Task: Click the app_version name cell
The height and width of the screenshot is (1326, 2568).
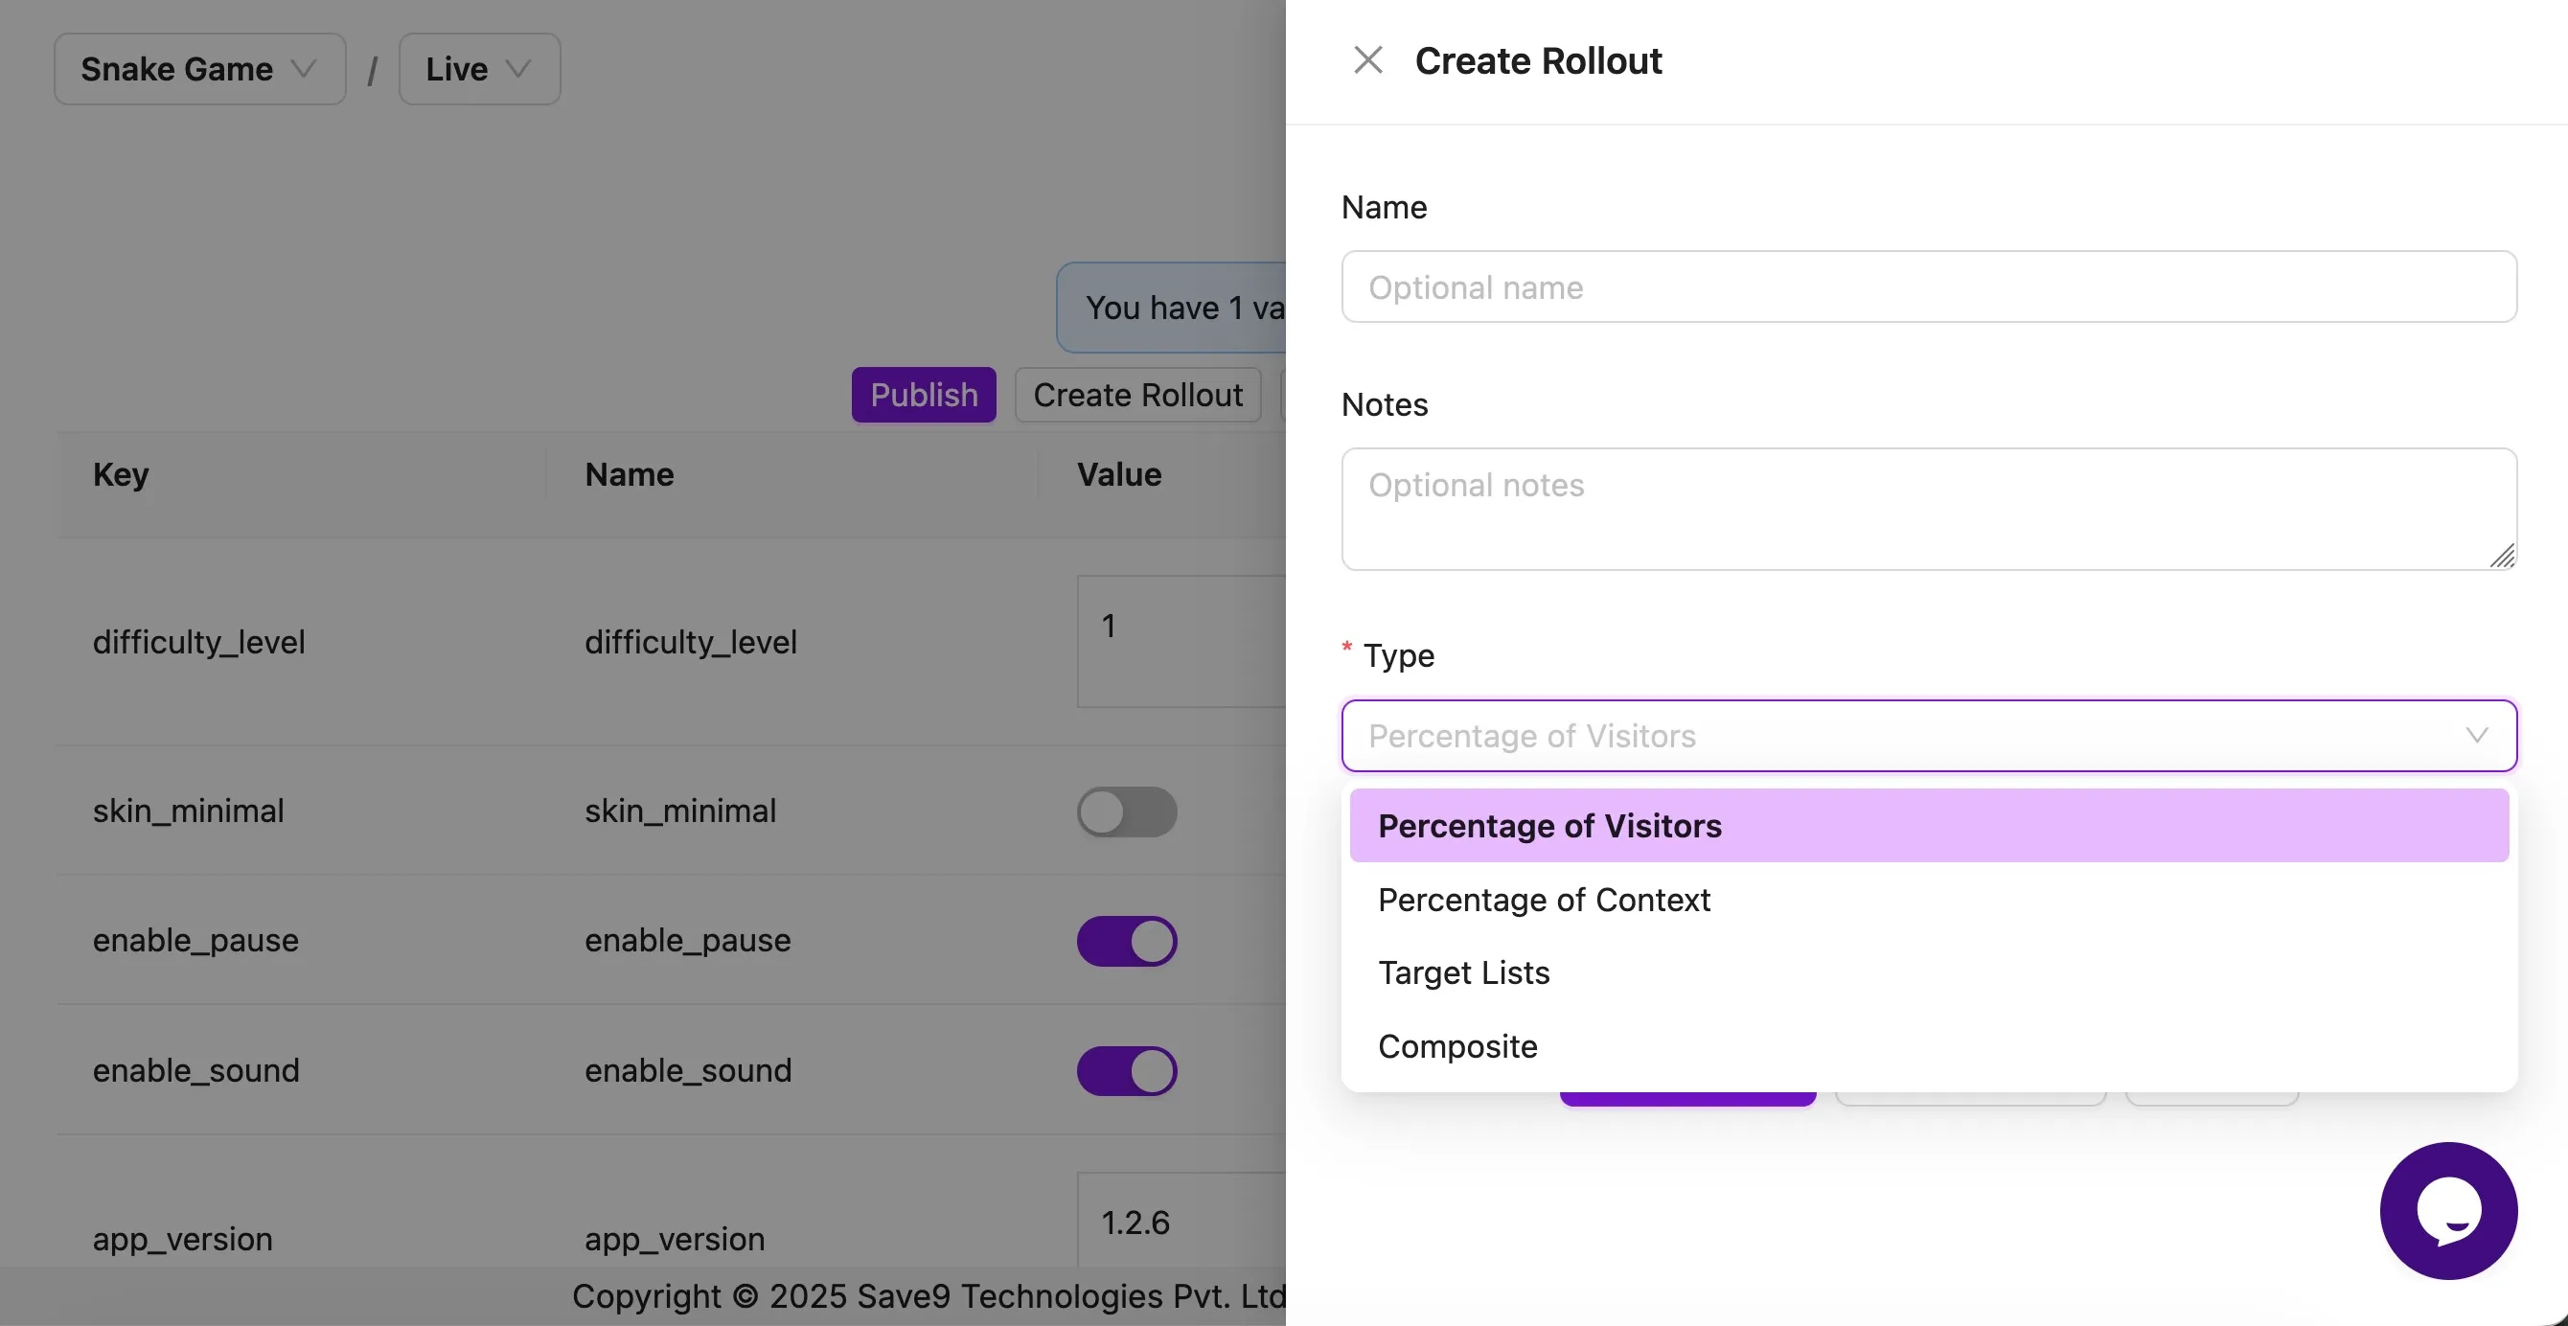Action: click(x=675, y=1239)
